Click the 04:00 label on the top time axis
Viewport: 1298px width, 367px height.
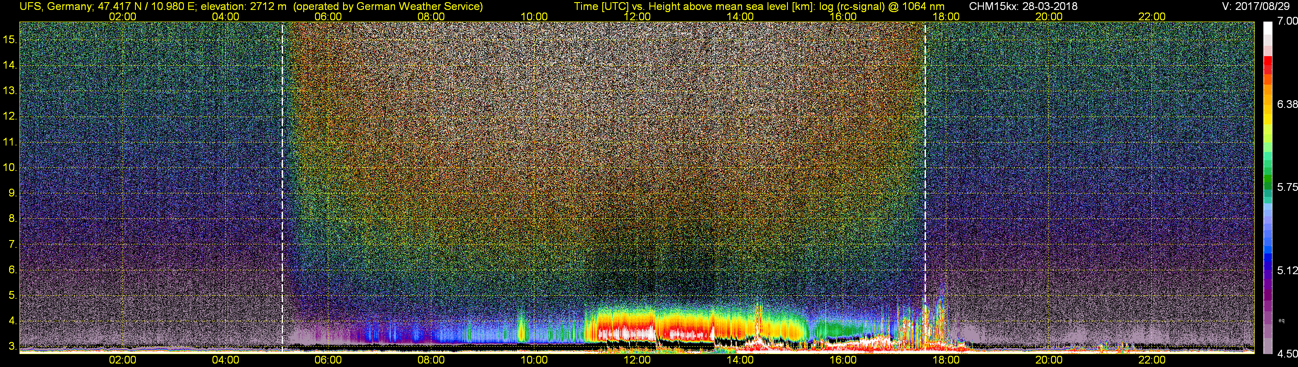pyautogui.click(x=225, y=16)
